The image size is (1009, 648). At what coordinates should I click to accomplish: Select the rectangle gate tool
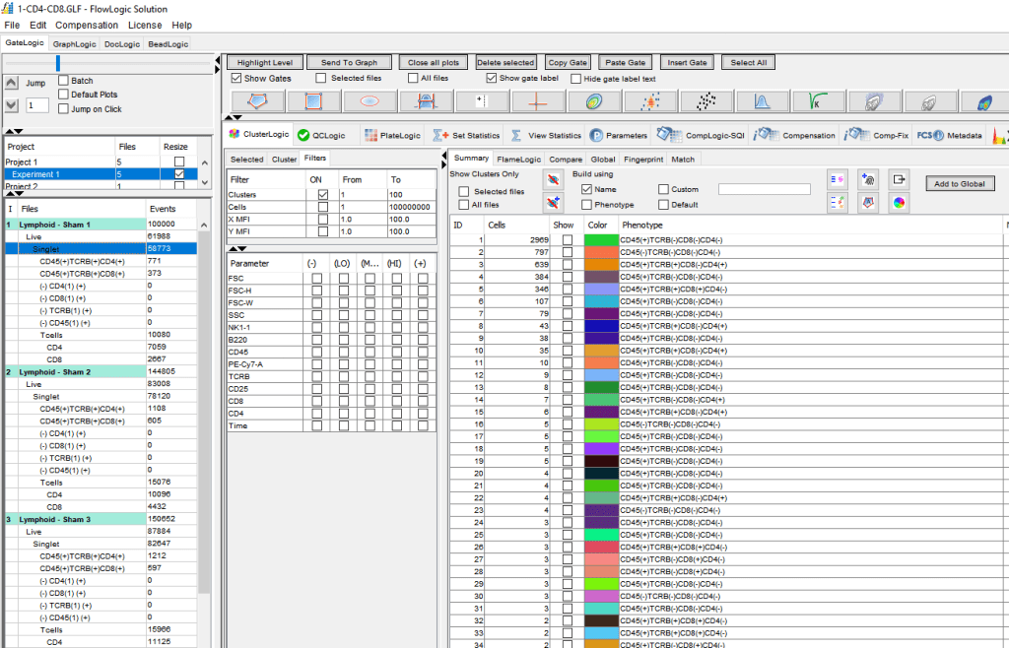[315, 100]
